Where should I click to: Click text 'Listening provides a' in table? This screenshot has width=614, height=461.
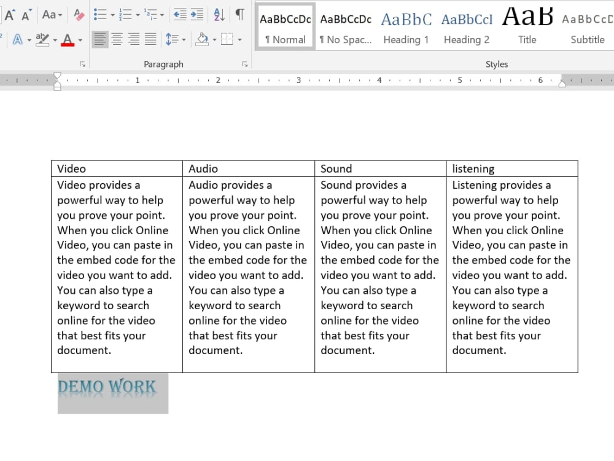click(x=502, y=185)
